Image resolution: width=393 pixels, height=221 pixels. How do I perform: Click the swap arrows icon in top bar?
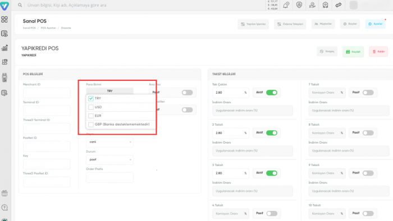coord(339,5)
